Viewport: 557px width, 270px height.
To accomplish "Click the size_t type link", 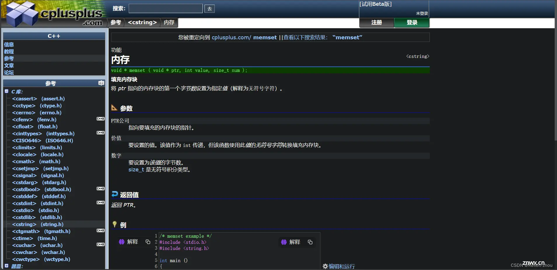I will tap(136, 170).
